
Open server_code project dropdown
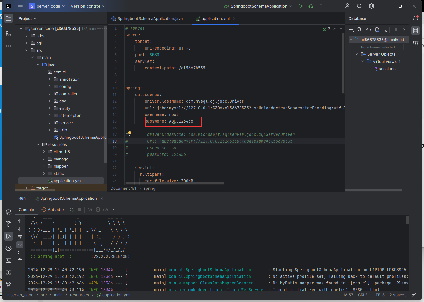47,6
